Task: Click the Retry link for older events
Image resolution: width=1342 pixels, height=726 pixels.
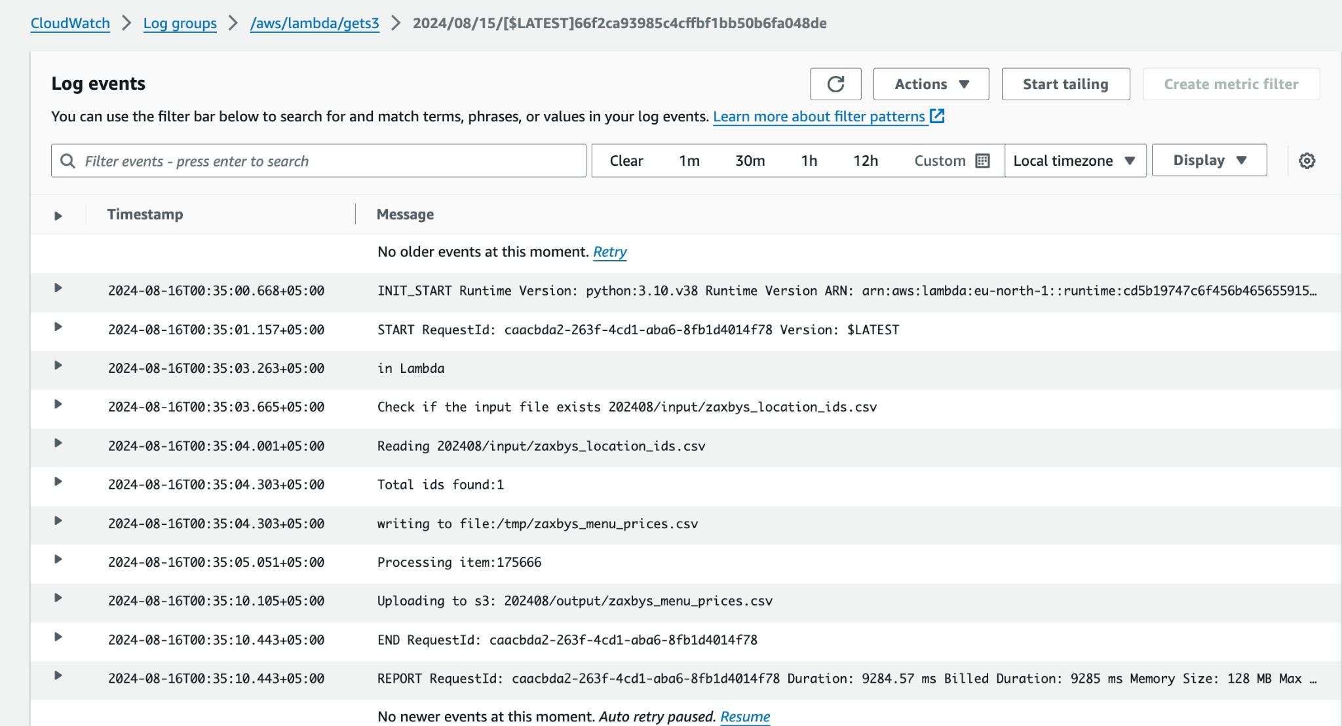Action: 609,252
